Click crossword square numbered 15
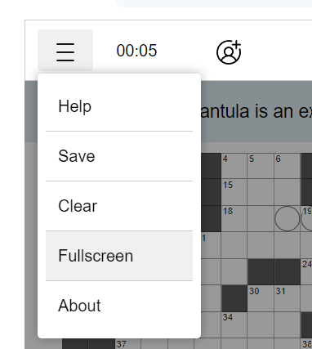The image size is (312, 349). pyautogui.click(x=234, y=192)
